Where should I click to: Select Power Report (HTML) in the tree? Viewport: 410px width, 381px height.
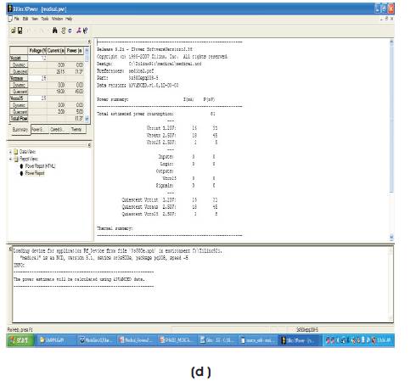point(40,166)
